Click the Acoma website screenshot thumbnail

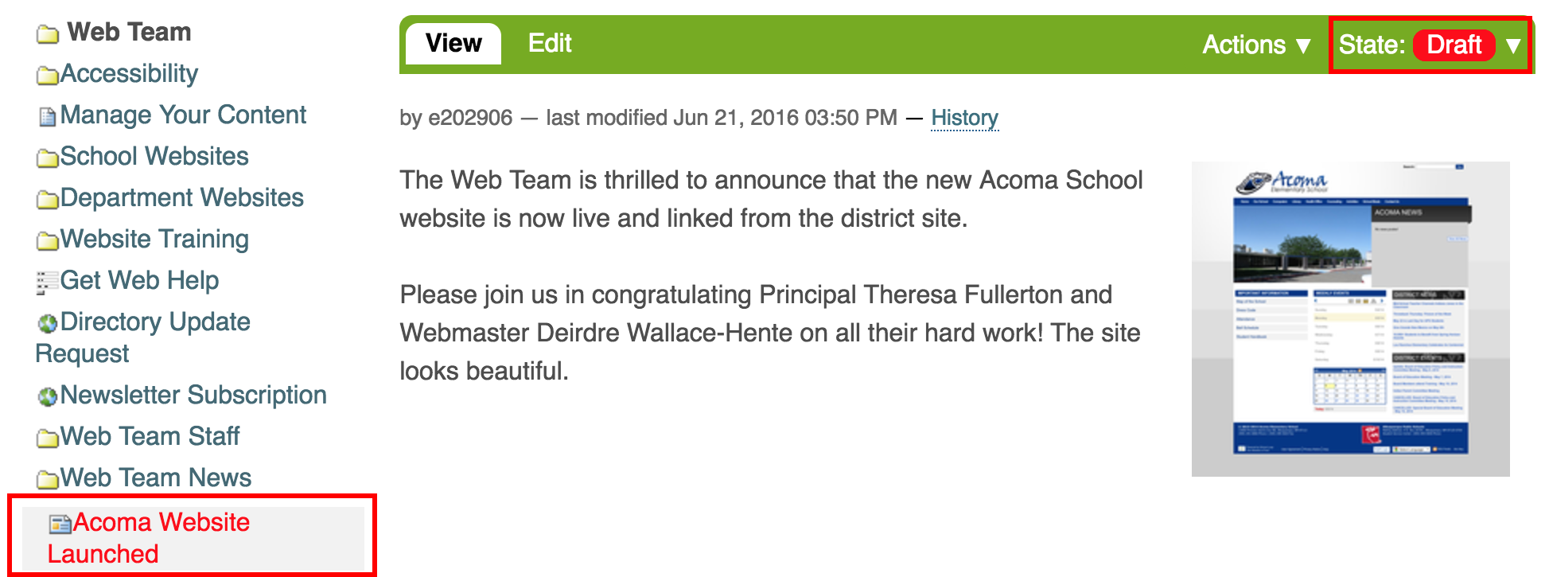pyautogui.click(x=1350, y=318)
